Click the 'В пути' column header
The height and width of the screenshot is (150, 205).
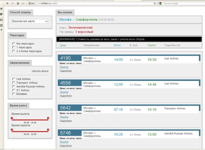click(x=134, y=45)
